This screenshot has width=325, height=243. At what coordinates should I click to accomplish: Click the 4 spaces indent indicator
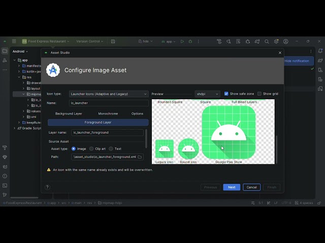pos(304,203)
